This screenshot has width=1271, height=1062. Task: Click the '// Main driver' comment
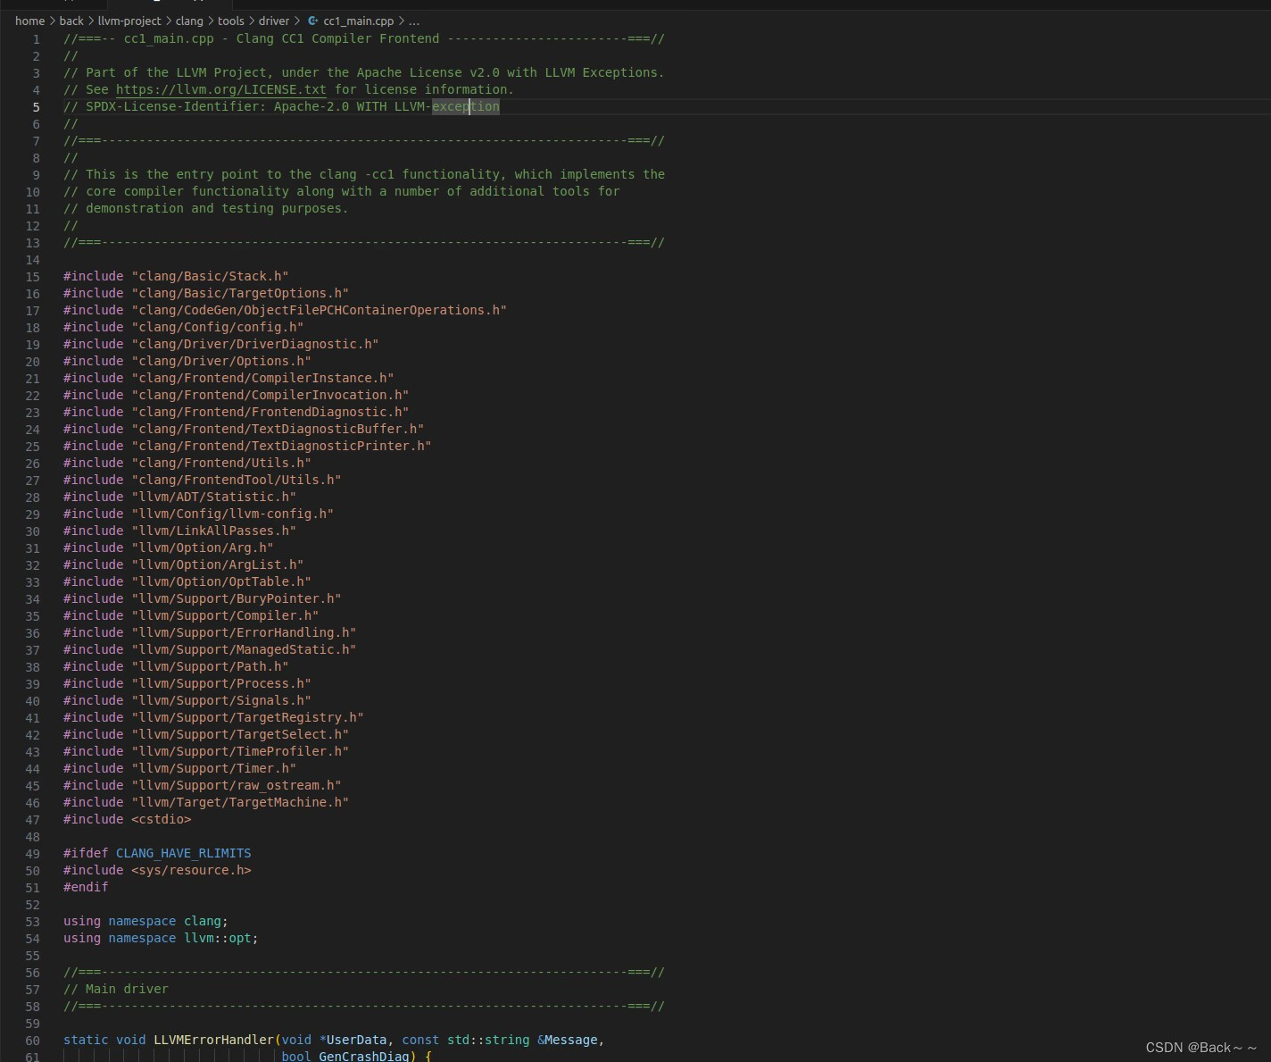click(x=116, y=989)
